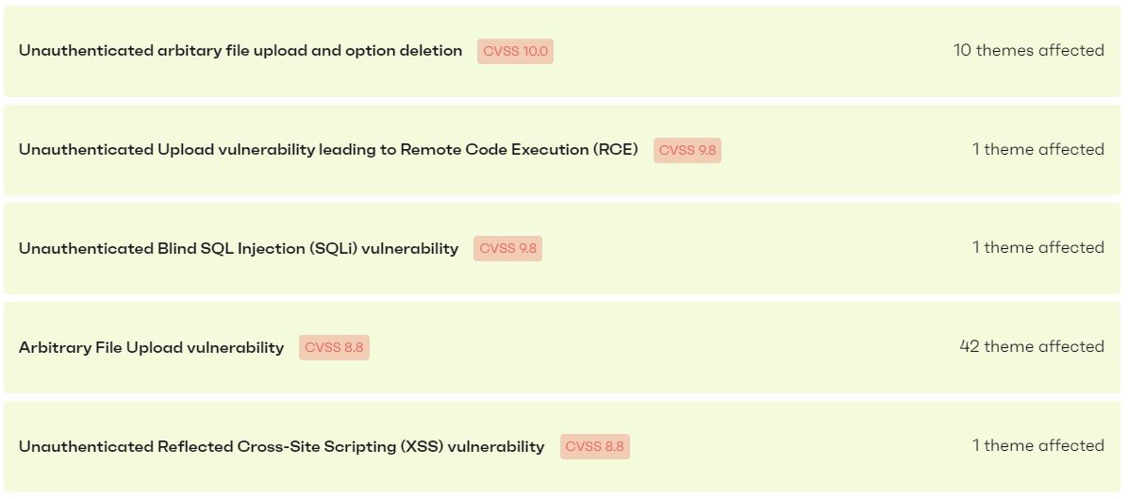Open the Unauthenticated Upload vulnerability leading to RCE title
The height and width of the screenshot is (499, 1128).
[x=328, y=150]
